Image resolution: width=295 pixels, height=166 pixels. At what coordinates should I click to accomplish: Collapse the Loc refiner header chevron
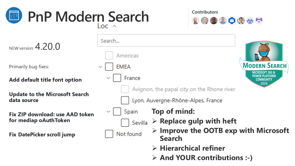tap(114, 26)
